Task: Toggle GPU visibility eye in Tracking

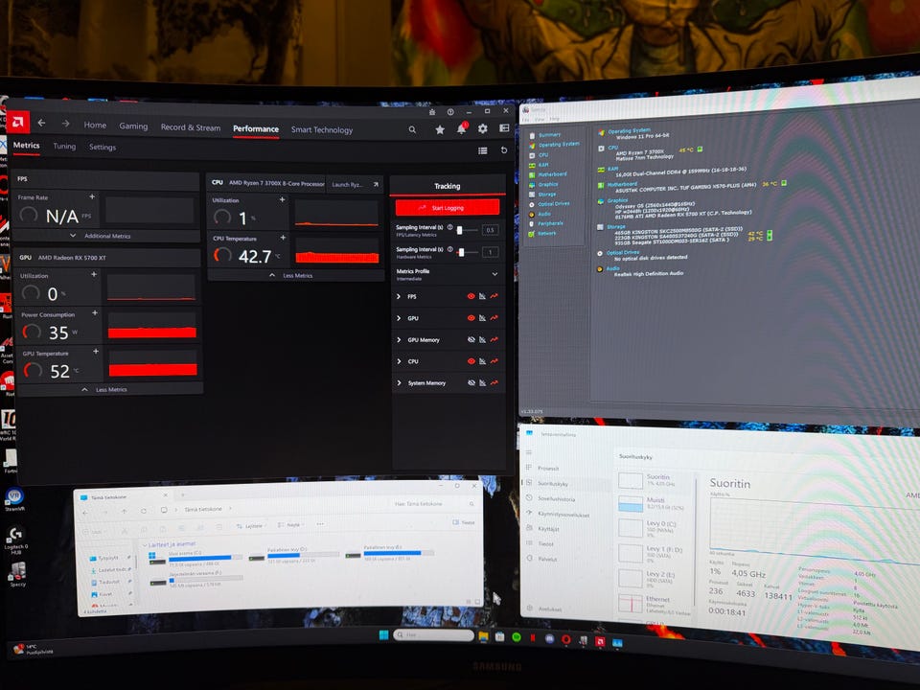Action: [471, 318]
